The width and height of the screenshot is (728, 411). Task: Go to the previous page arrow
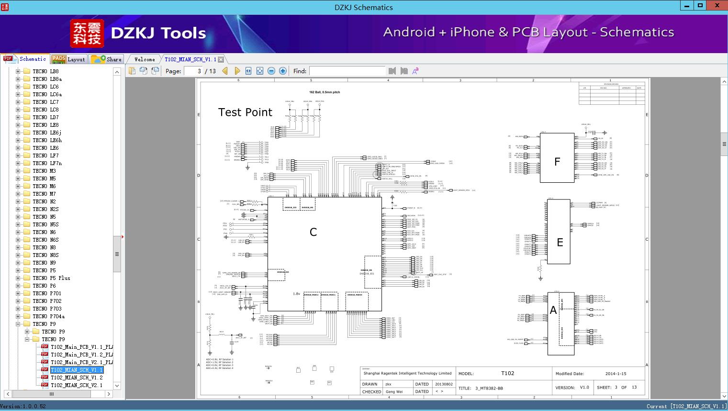(x=225, y=71)
